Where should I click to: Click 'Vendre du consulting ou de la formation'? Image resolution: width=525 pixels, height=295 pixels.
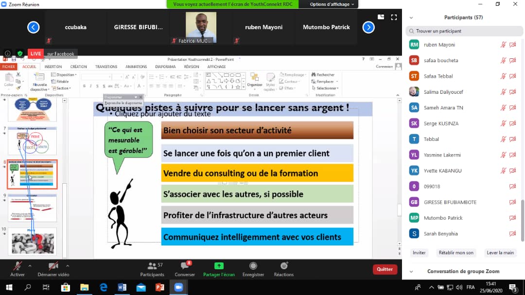(x=257, y=173)
